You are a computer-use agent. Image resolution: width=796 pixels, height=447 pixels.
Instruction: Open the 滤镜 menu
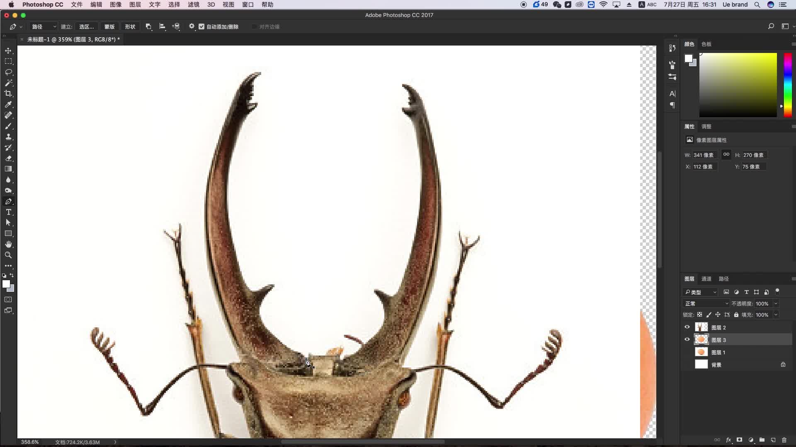tap(193, 5)
